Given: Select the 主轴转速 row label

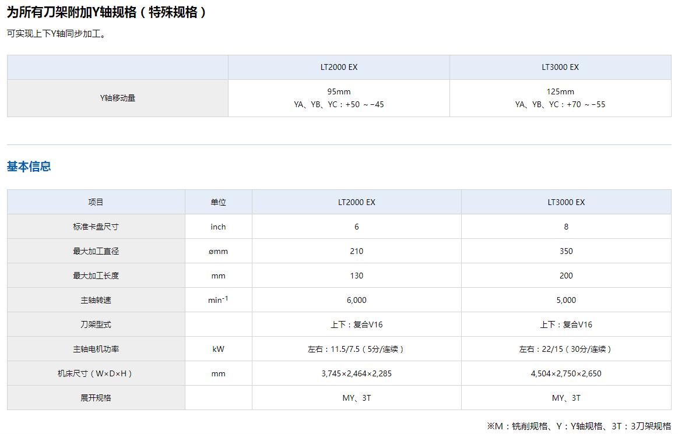Looking at the screenshot, I should [96, 300].
